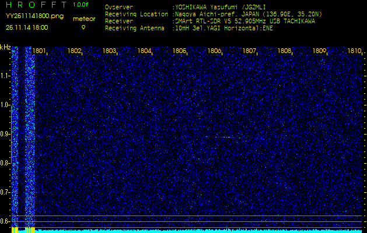Viewport: 367px width, 233px height.
Task: Click the 1801 time marker
Action: (x=40, y=51)
